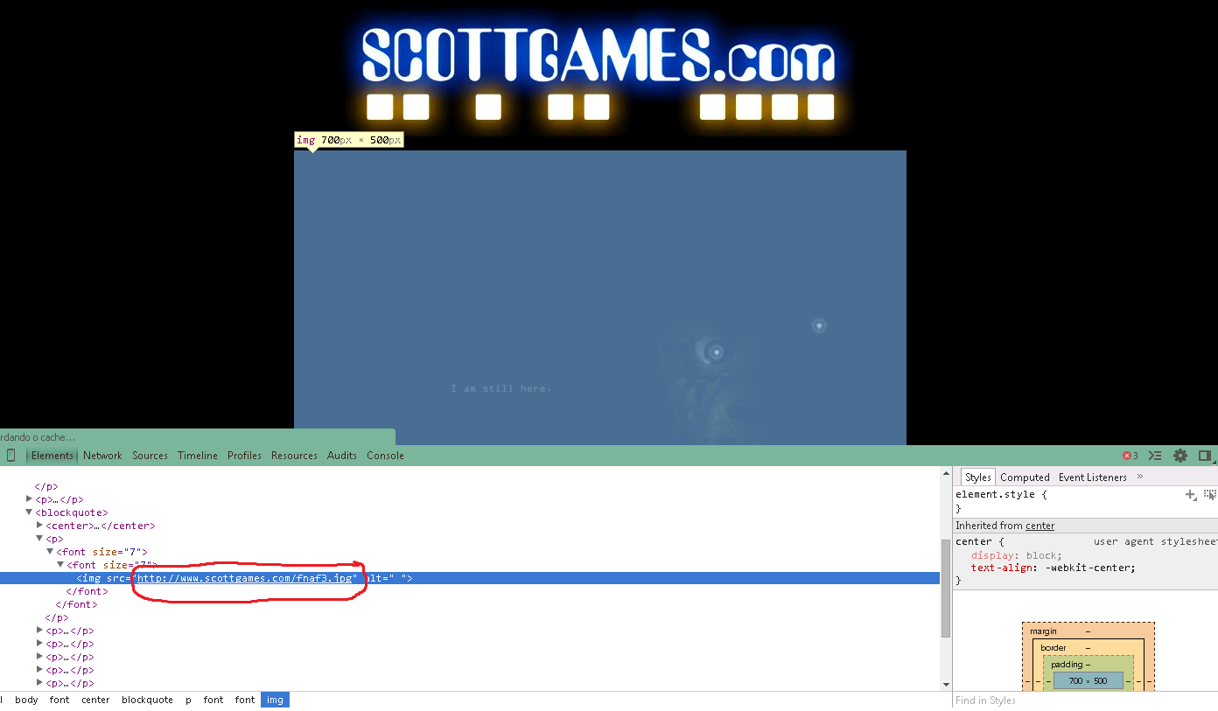
Task: Collapse the blockquote element node
Action: [29, 512]
